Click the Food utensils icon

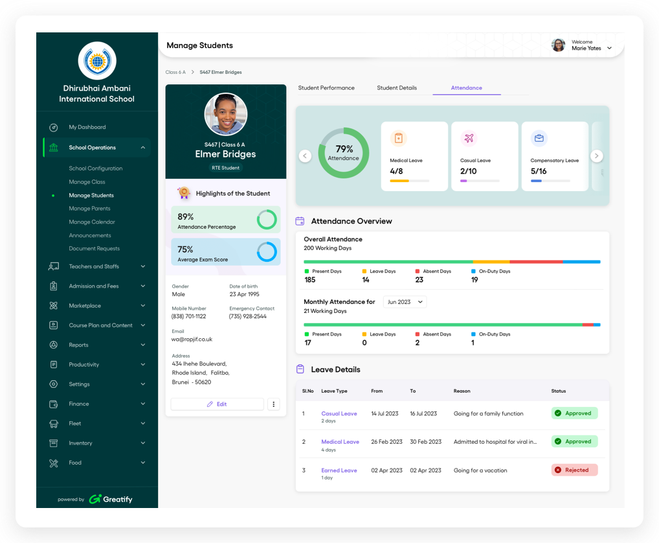tap(54, 463)
